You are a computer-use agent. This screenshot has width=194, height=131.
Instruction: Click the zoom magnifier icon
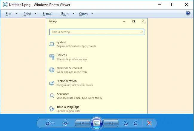(x=48, y=123)
